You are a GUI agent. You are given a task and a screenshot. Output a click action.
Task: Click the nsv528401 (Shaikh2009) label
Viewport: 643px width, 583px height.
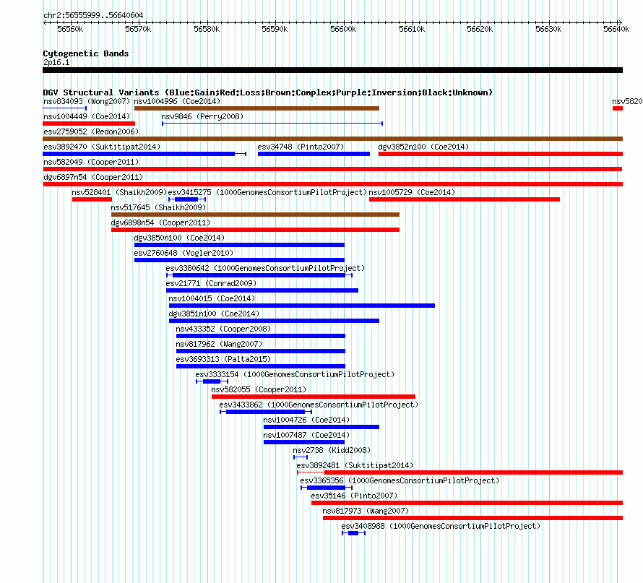click(x=119, y=192)
